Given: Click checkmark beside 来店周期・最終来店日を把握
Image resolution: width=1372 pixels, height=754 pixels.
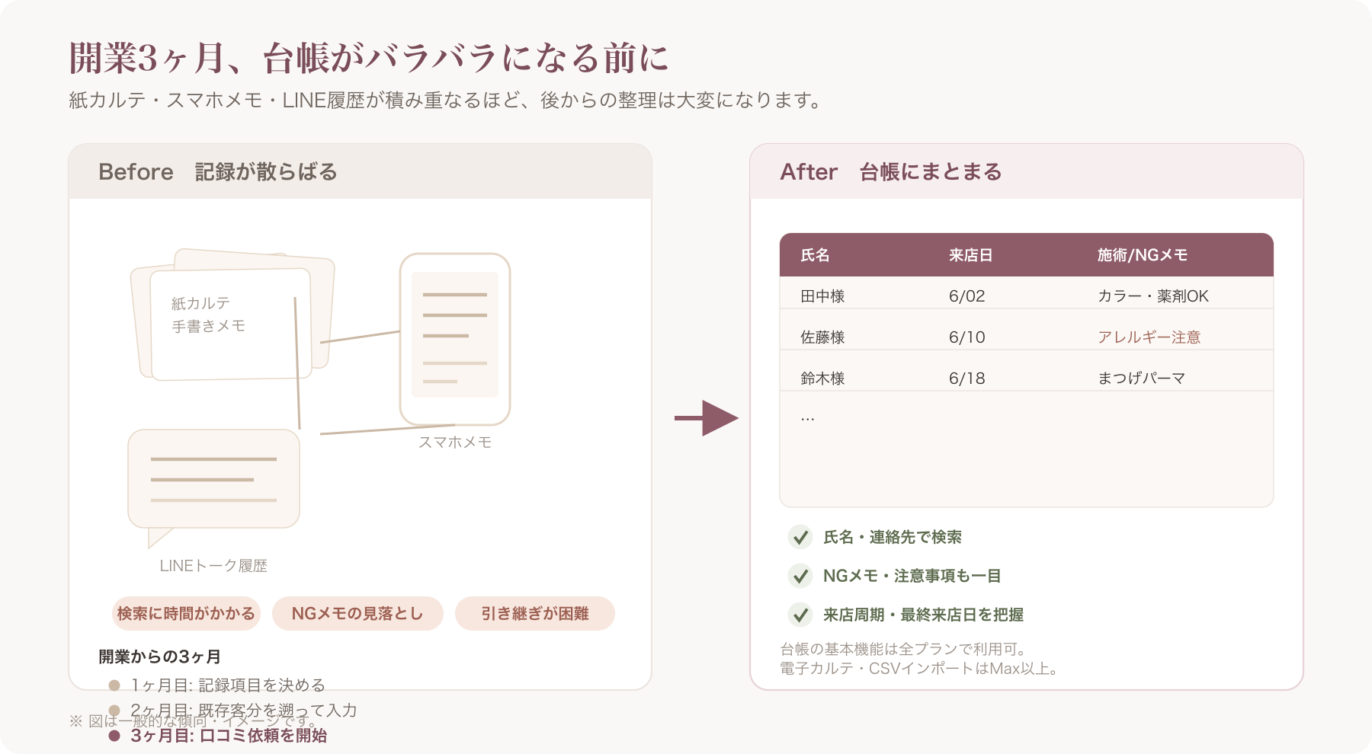Looking at the screenshot, I should [800, 615].
